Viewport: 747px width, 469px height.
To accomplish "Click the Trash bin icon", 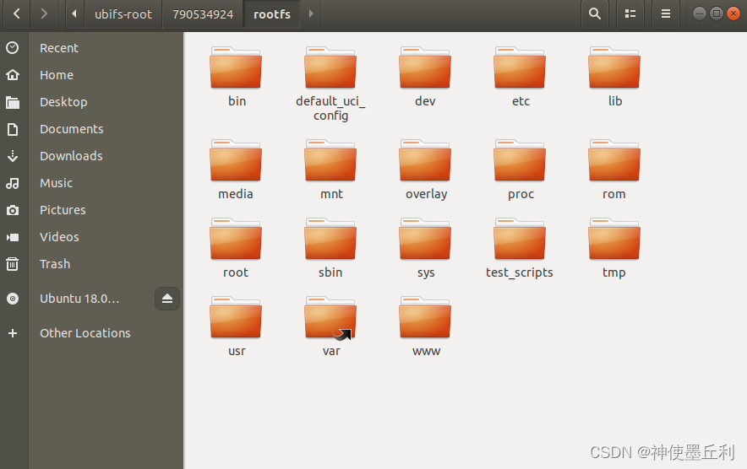I will [13, 263].
